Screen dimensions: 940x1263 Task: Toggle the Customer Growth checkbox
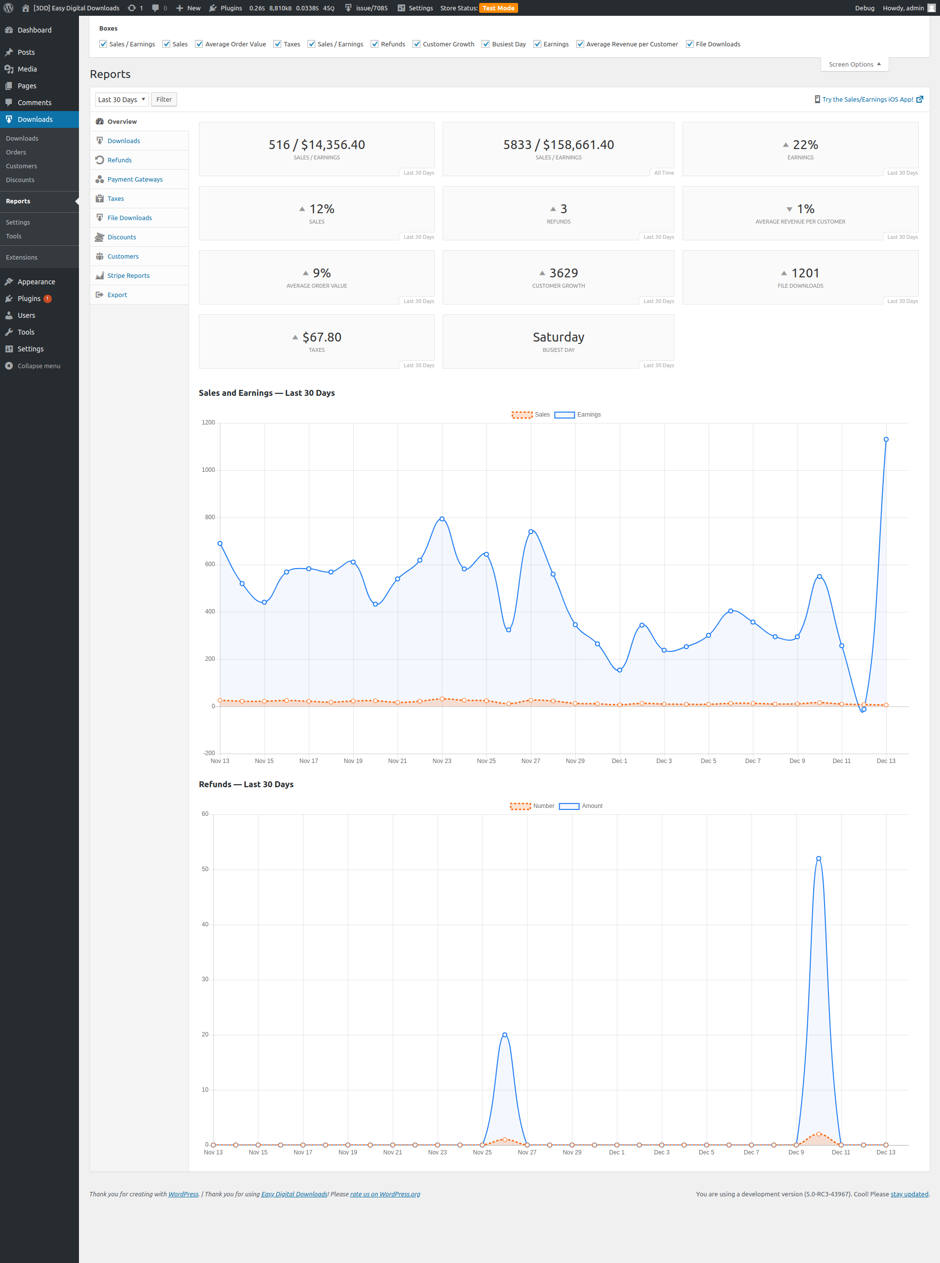[x=416, y=44]
